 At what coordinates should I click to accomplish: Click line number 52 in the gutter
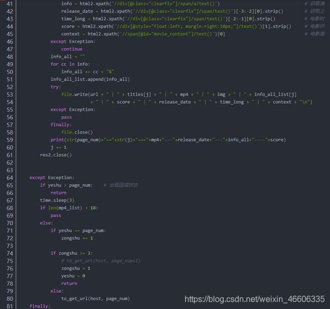tap(10, 87)
